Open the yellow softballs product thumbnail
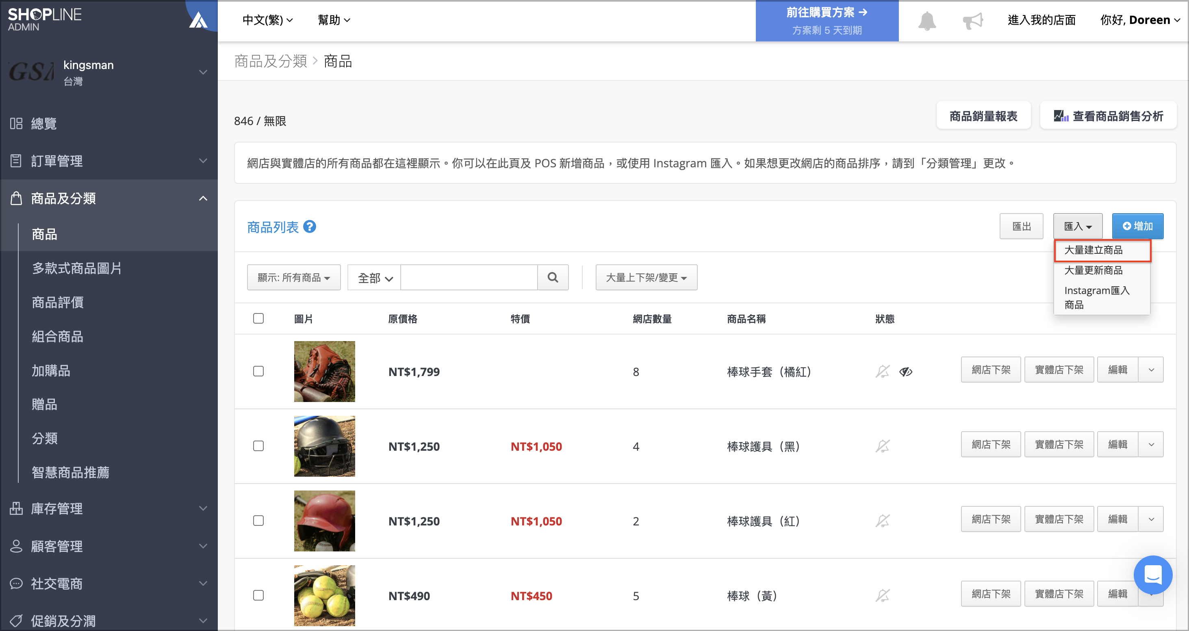Screen dimensions: 1189x631 point(325,596)
